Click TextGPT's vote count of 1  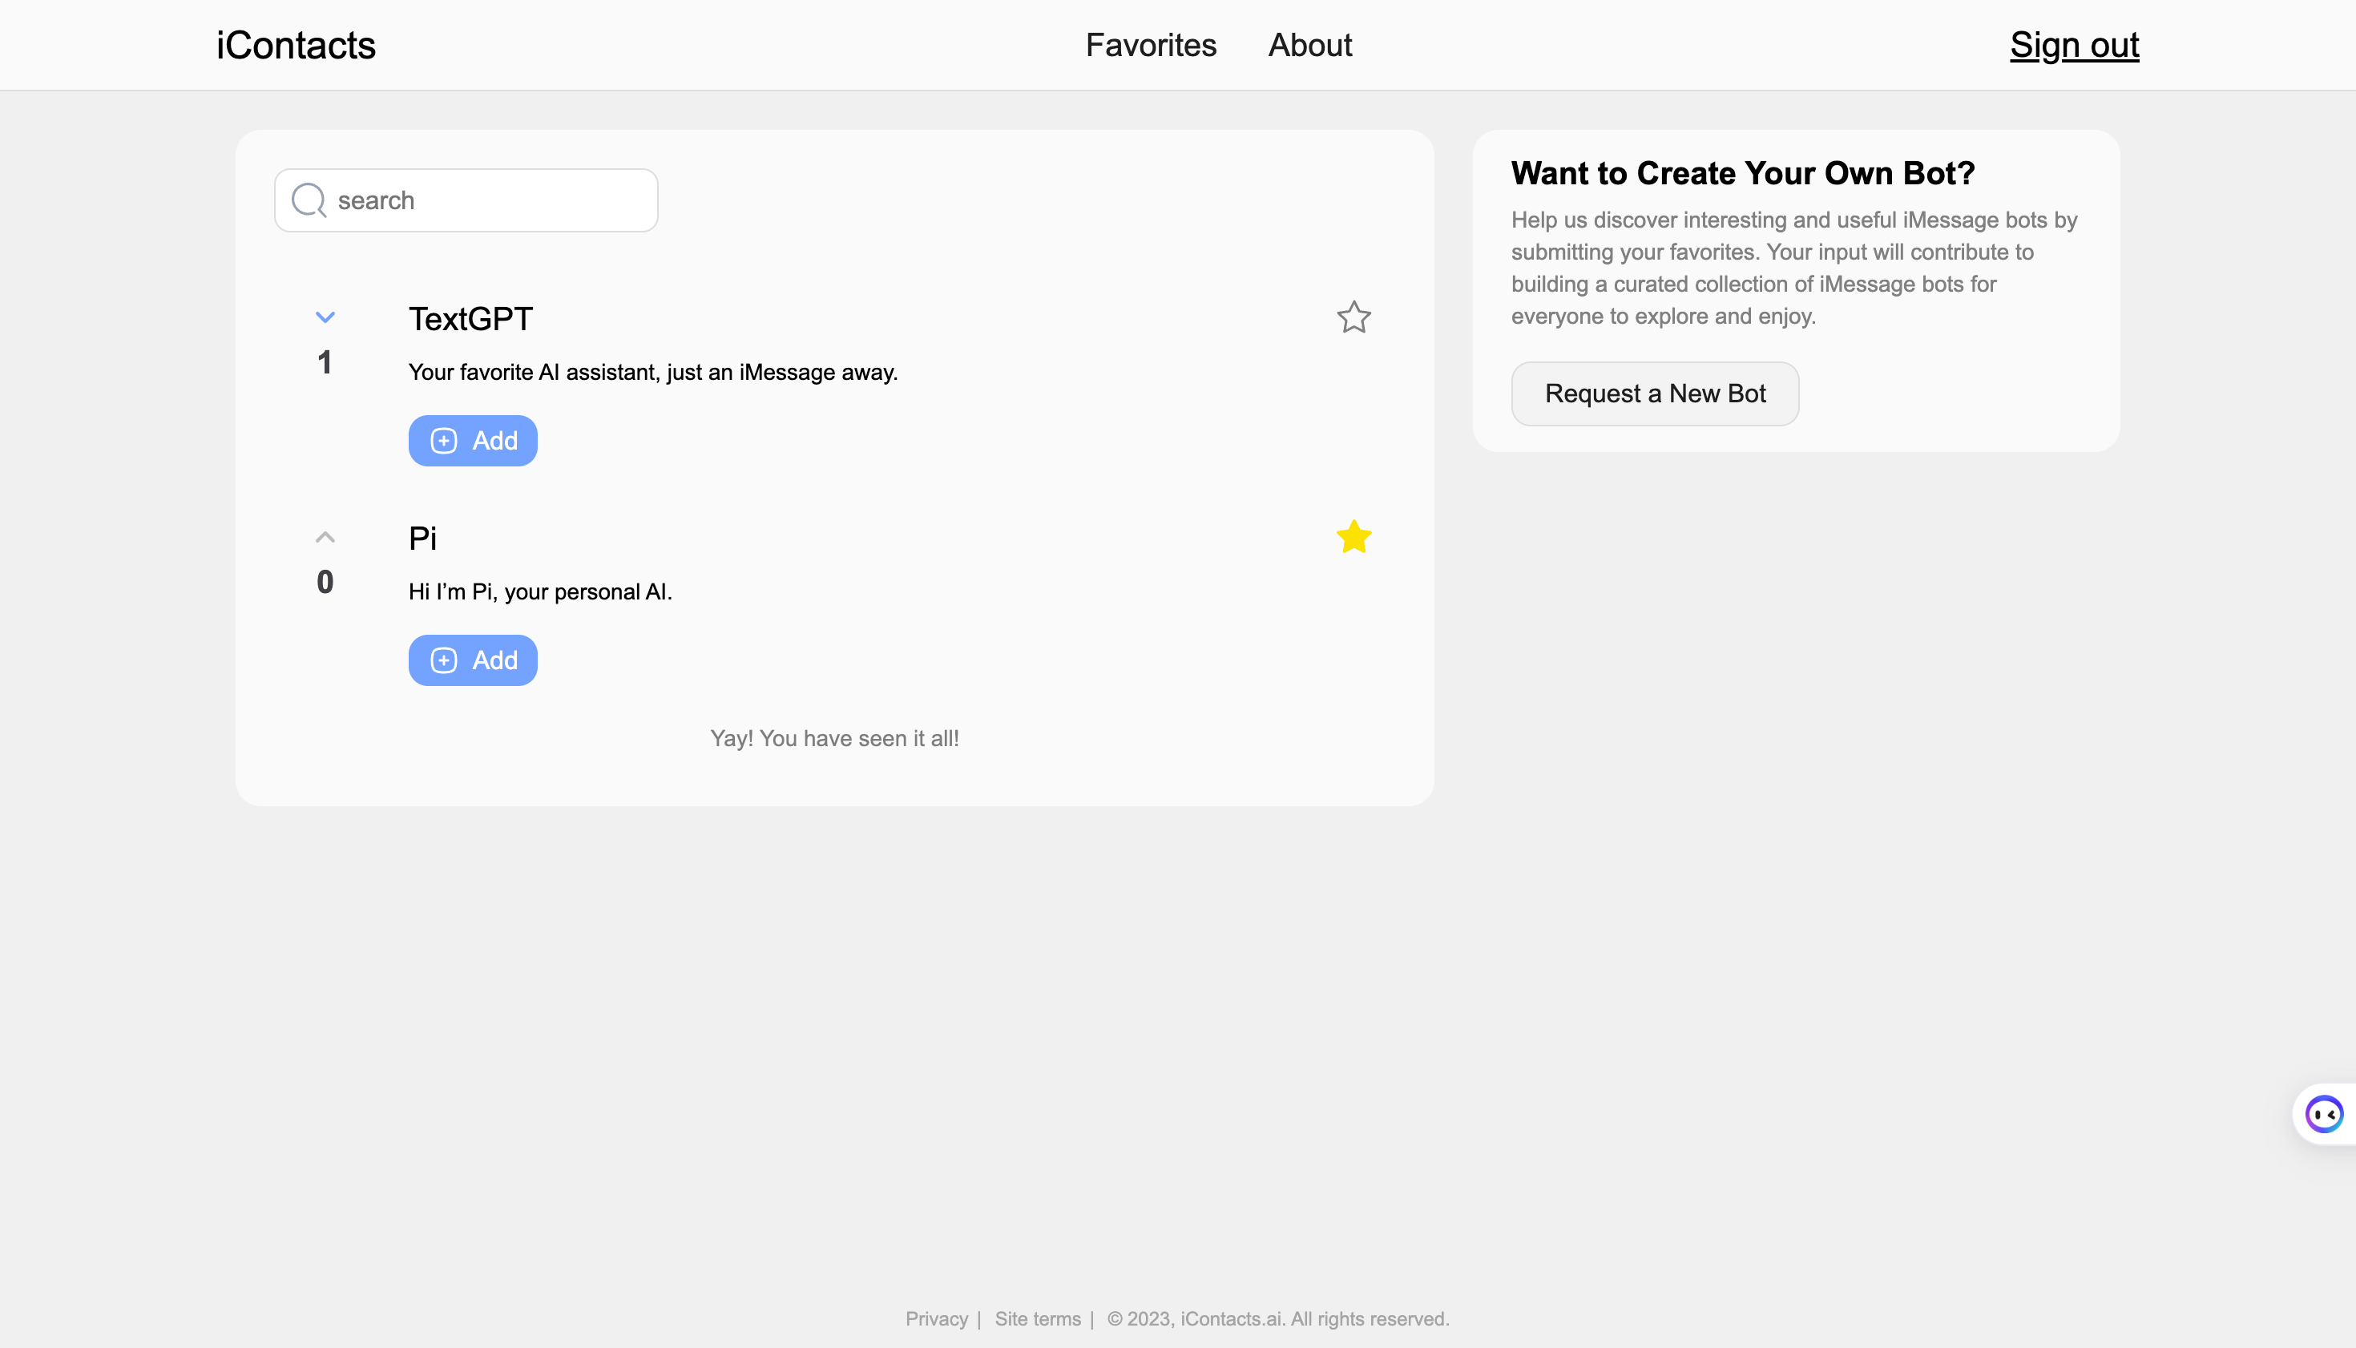coord(324,362)
